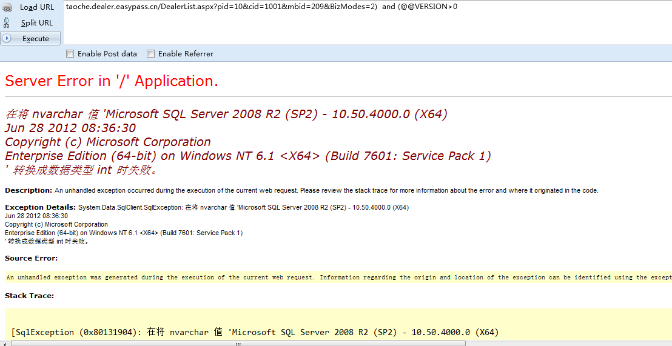672x346 pixels.
Task: Click the Load URL button label
Action: click(37, 7)
